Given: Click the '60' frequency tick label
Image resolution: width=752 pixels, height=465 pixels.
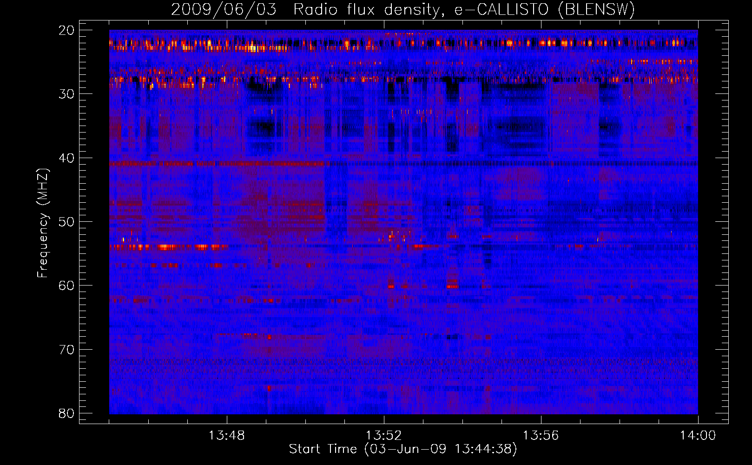Looking at the screenshot, I should coord(66,286).
